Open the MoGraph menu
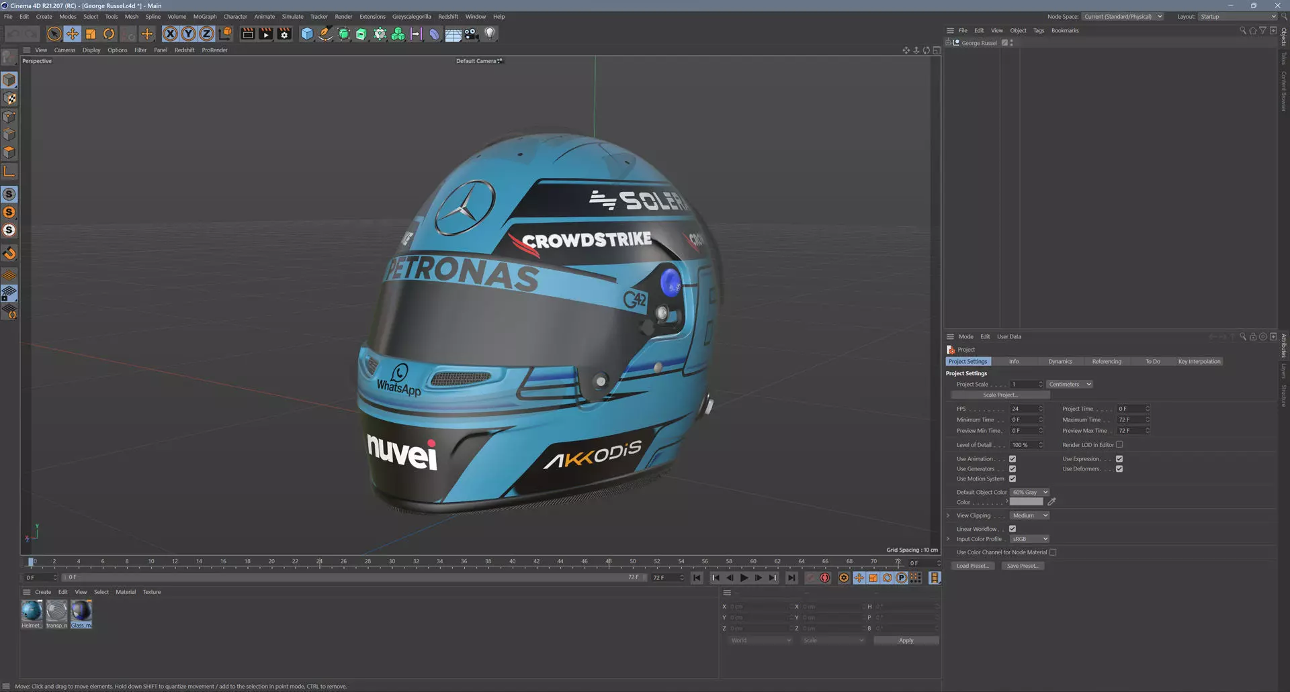Screen dimensions: 1290x692 pos(205,17)
